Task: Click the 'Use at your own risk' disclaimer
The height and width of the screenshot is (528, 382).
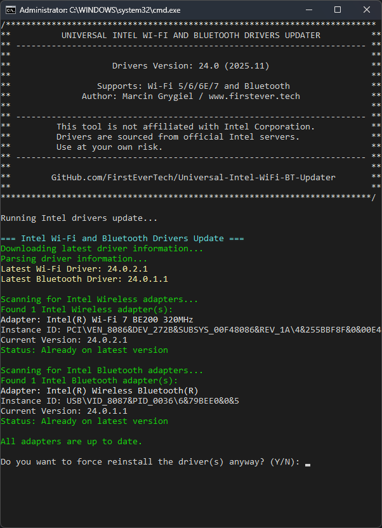Action: pos(109,147)
